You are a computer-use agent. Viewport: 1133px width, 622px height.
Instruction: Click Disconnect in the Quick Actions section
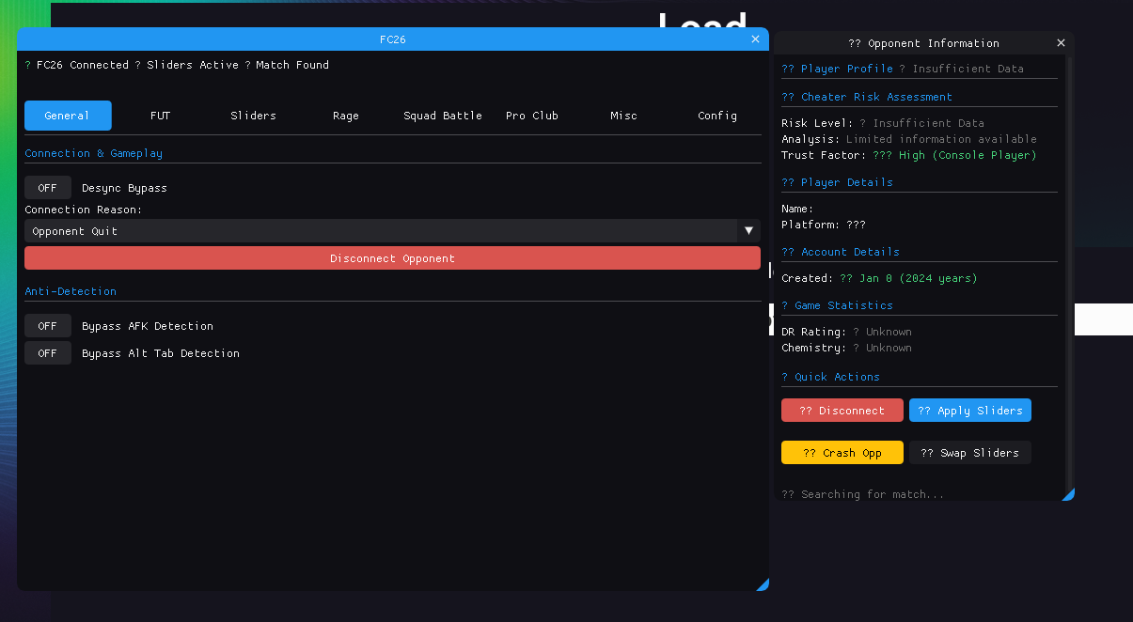tap(842, 411)
